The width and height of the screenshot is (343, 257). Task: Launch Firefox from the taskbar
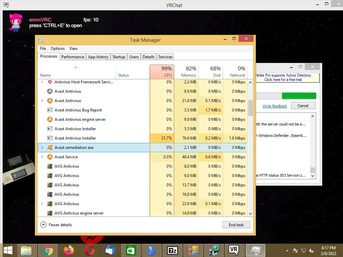68,250
